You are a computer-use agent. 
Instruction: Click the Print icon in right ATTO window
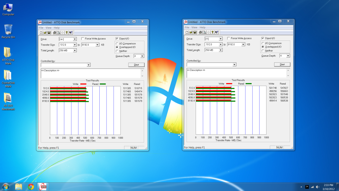(x=200, y=32)
